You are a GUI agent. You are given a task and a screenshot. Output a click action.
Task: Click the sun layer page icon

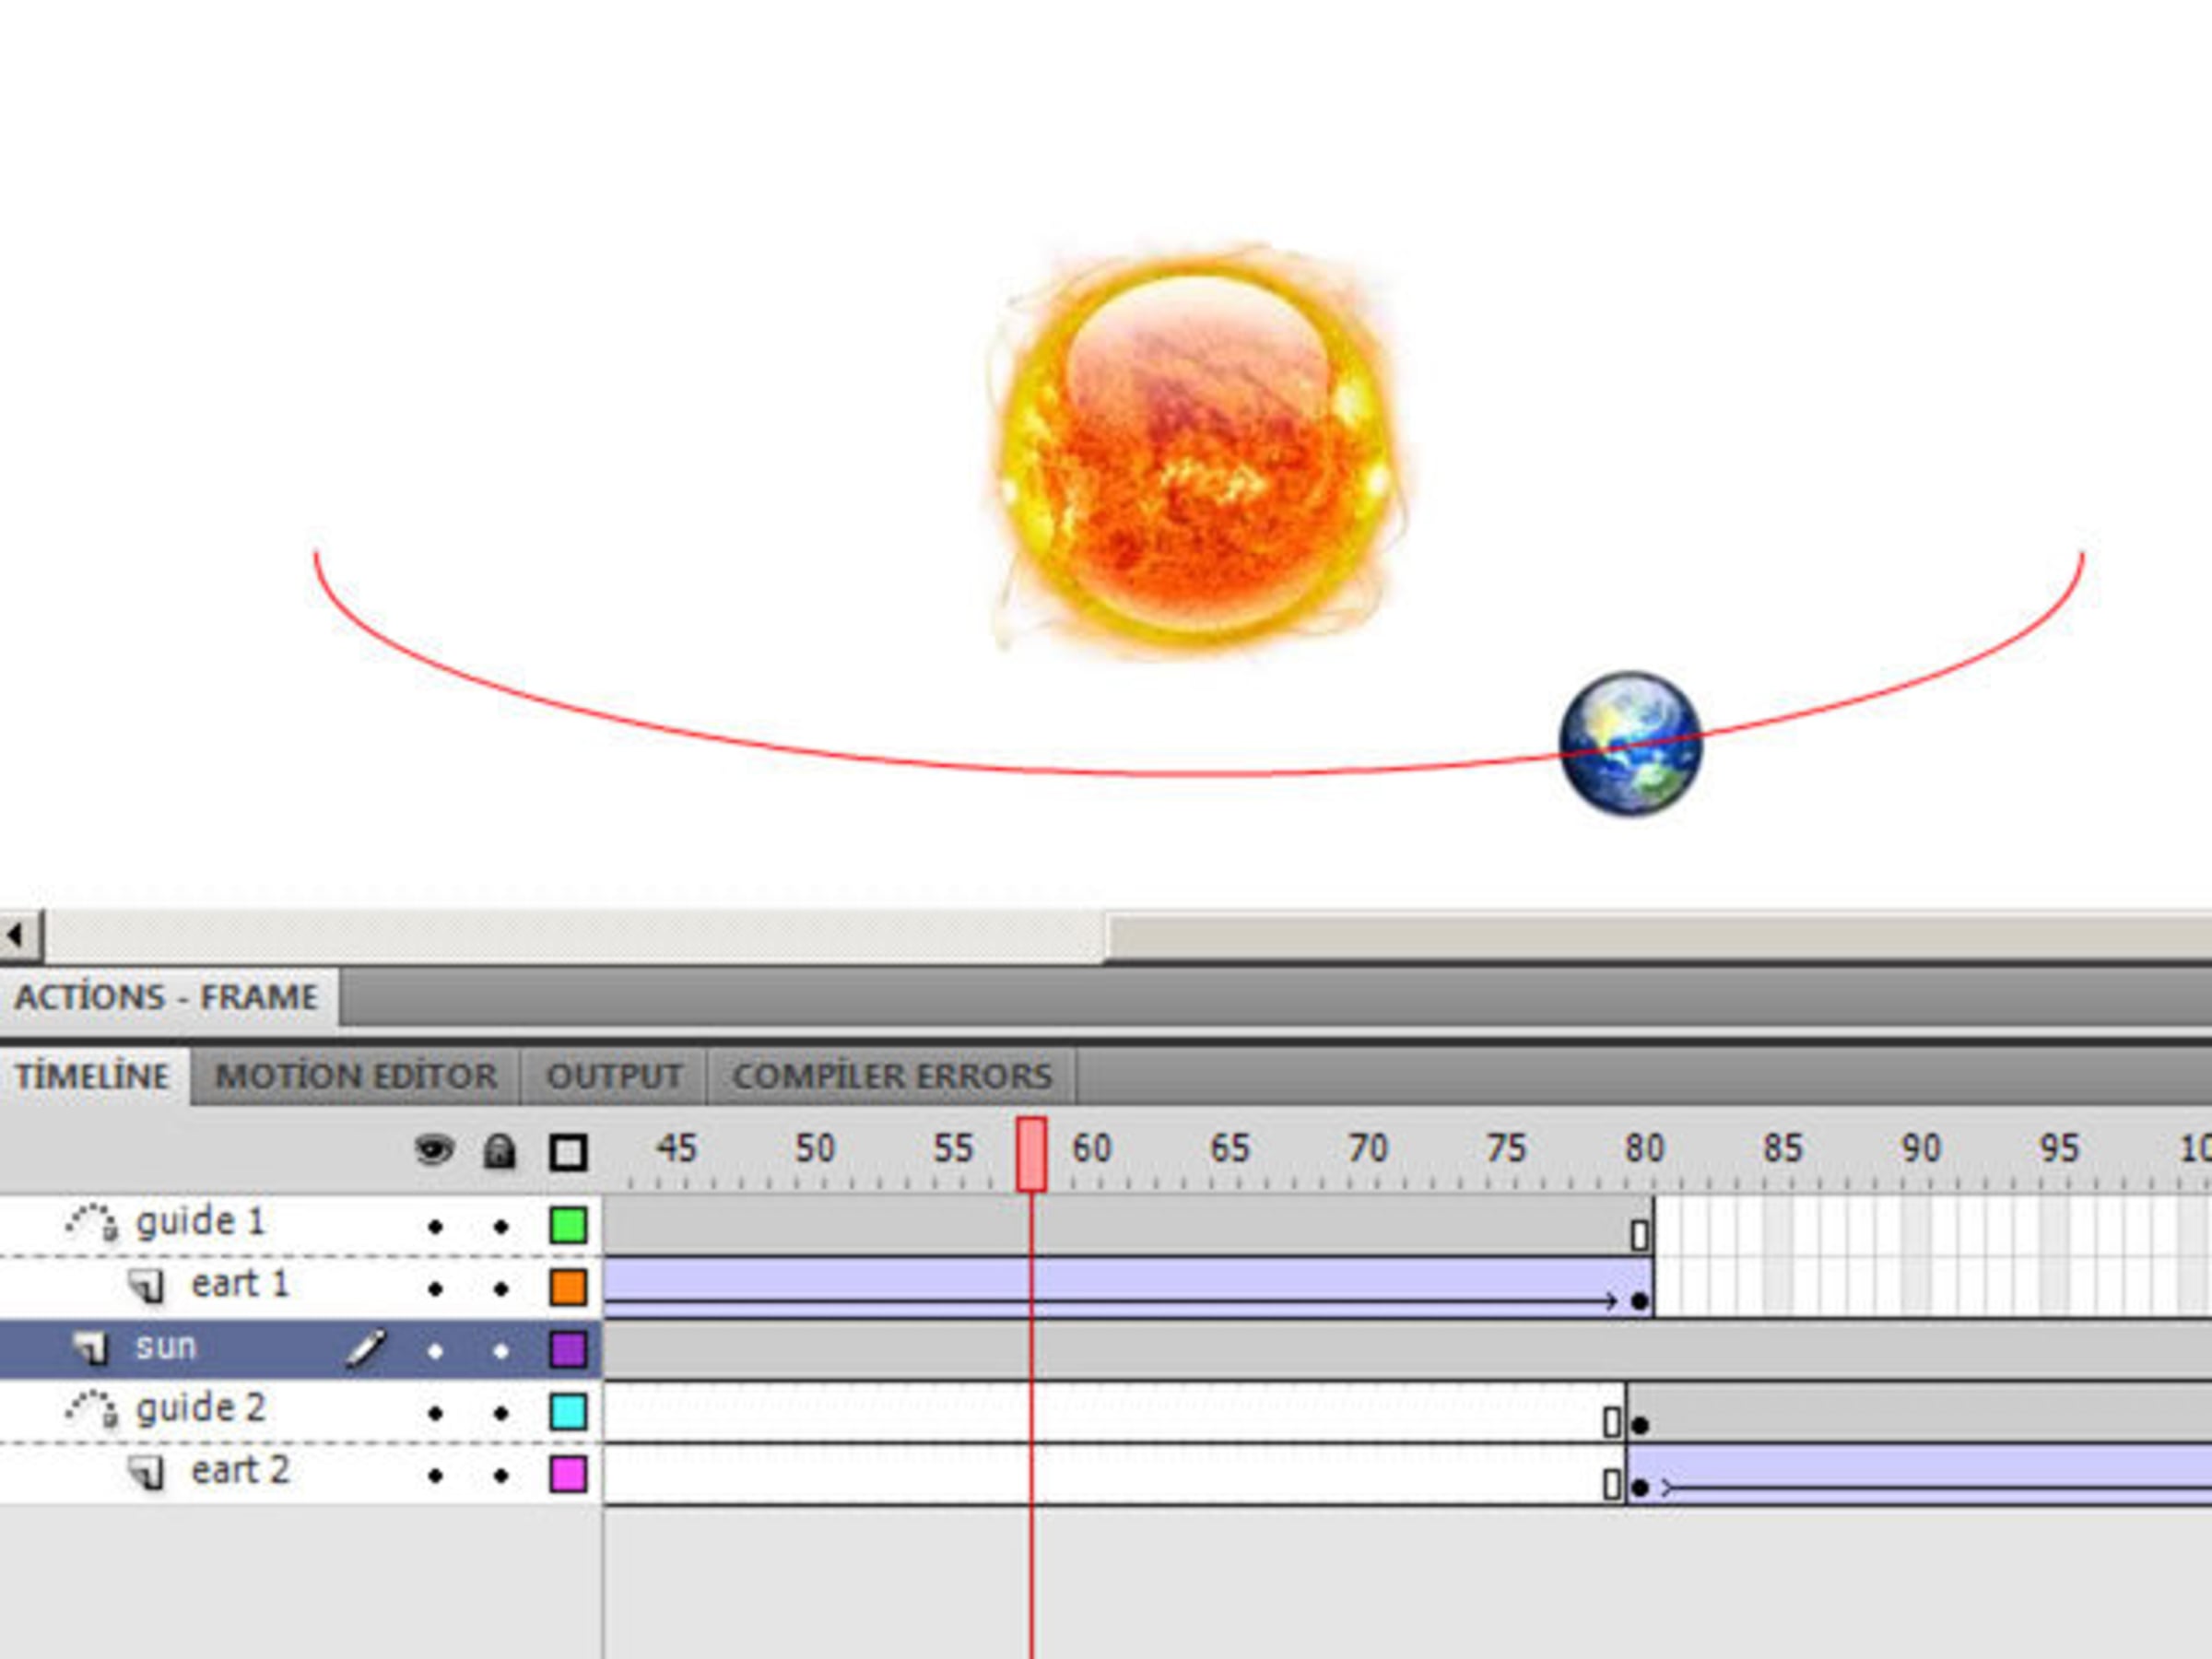pos(91,1348)
